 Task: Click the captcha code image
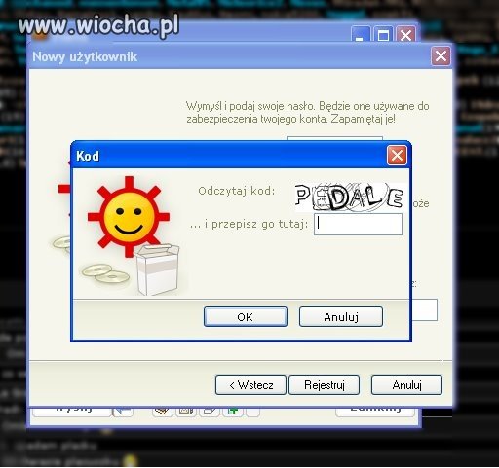[x=350, y=198]
